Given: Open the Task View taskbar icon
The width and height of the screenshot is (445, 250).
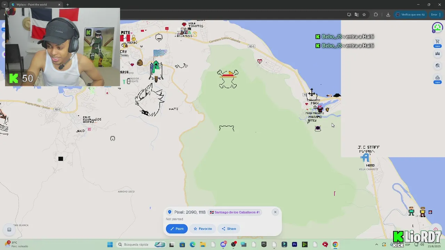Looking at the screenshot, I should pos(171,244).
